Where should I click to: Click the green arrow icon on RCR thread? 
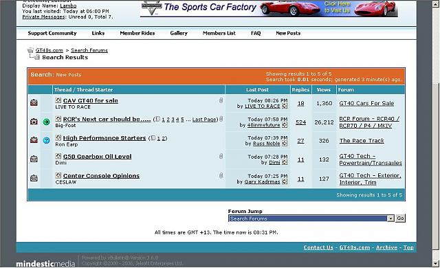(x=46, y=122)
